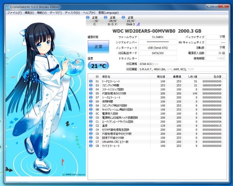Click the 生の値 column header

click(211, 77)
